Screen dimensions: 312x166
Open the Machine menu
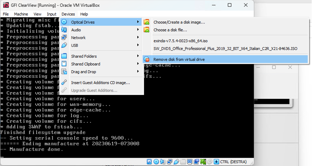tap(21, 14)
